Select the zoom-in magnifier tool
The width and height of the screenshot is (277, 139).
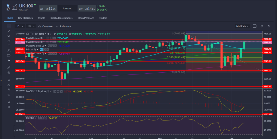coord(9,73)
